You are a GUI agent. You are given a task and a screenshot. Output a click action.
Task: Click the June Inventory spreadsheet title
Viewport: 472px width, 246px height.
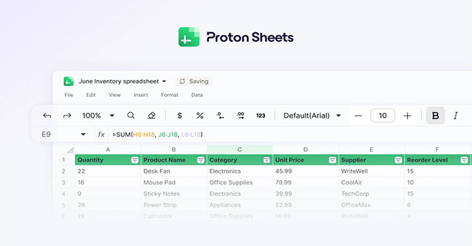coord(119,81)
